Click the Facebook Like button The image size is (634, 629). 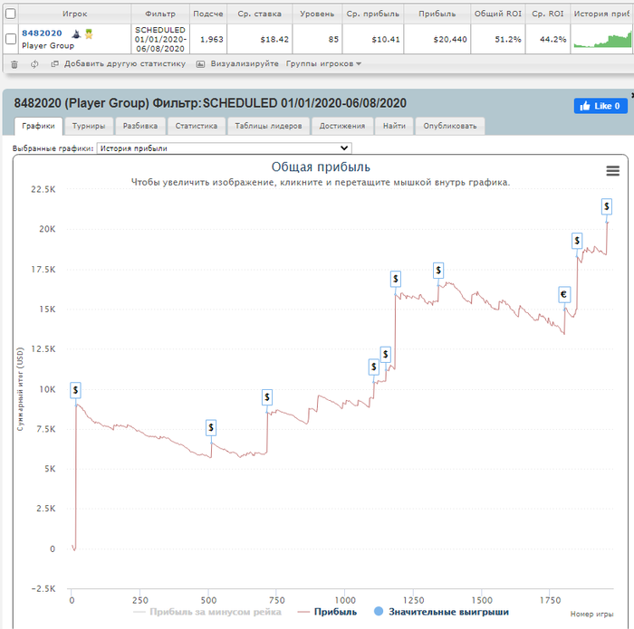pos(600,106)
